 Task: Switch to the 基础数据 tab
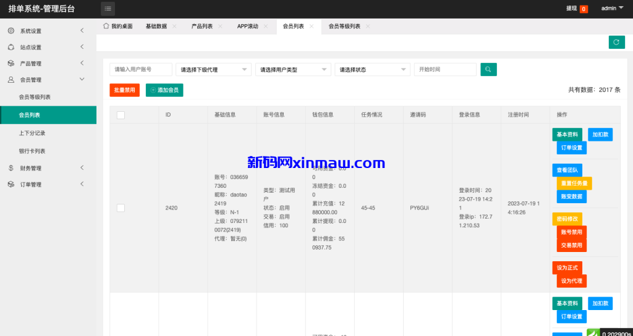(156, 26)
